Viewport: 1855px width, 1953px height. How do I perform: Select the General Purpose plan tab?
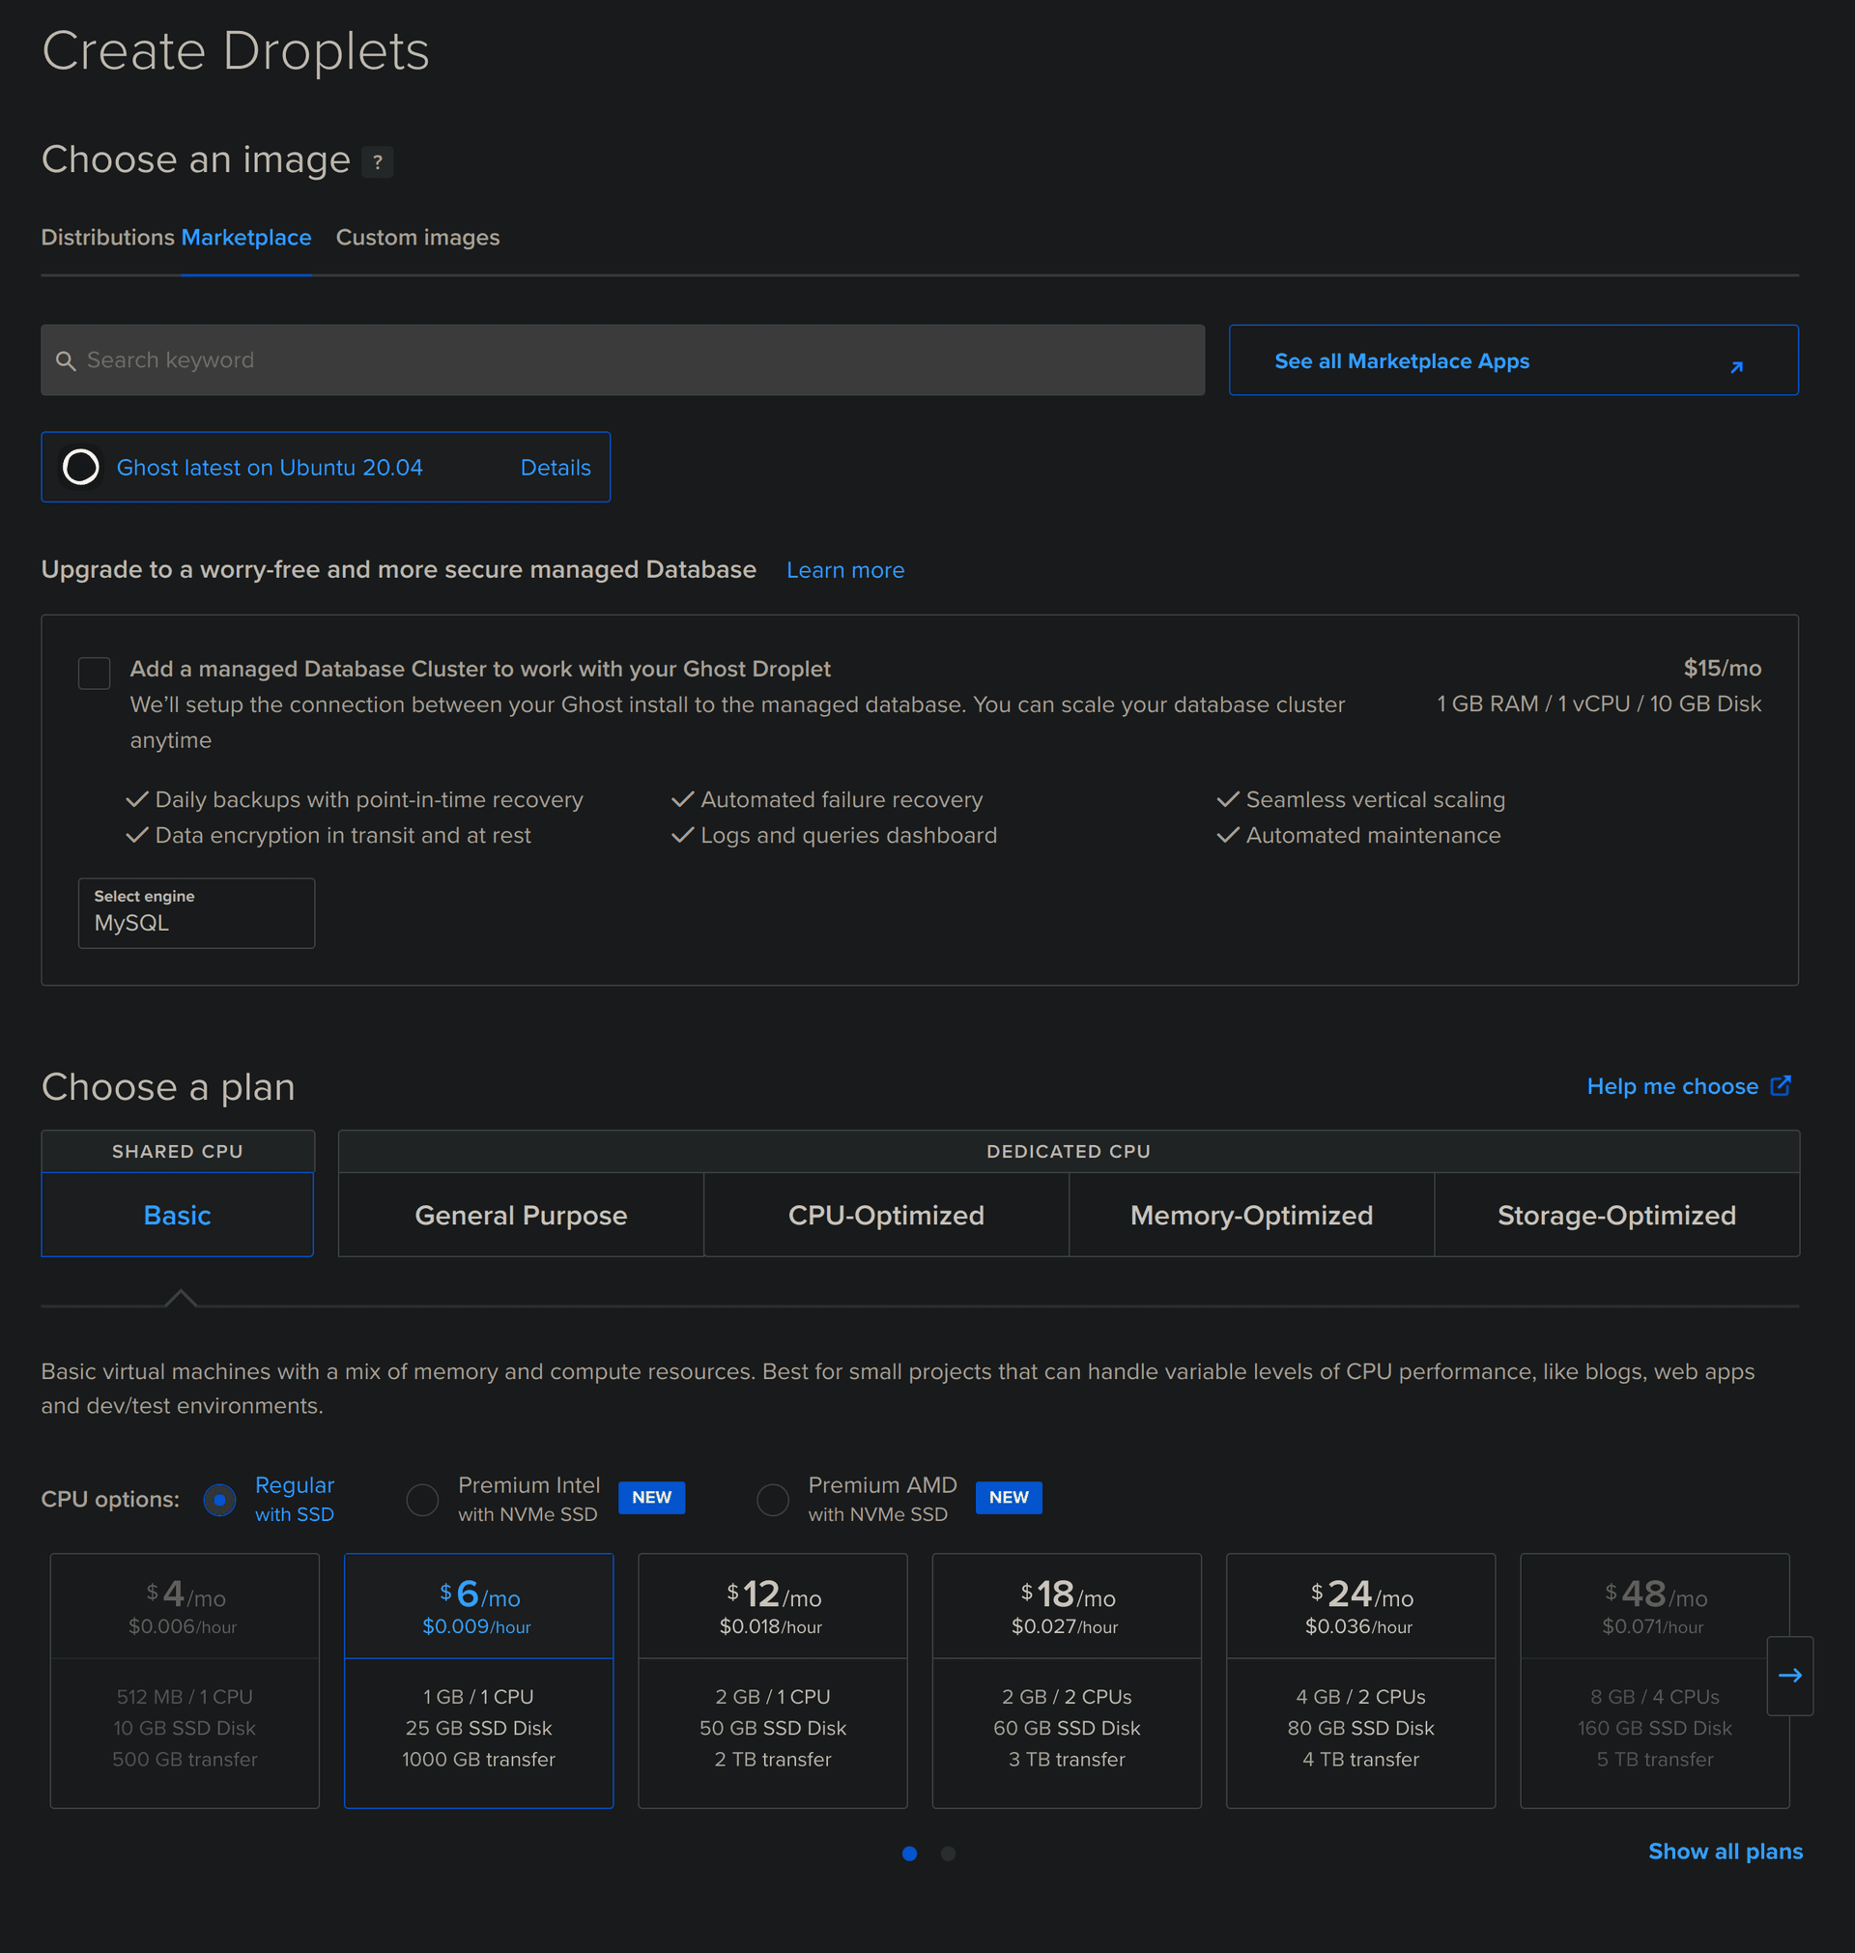pyautogui.click(x=521, y=1215)
